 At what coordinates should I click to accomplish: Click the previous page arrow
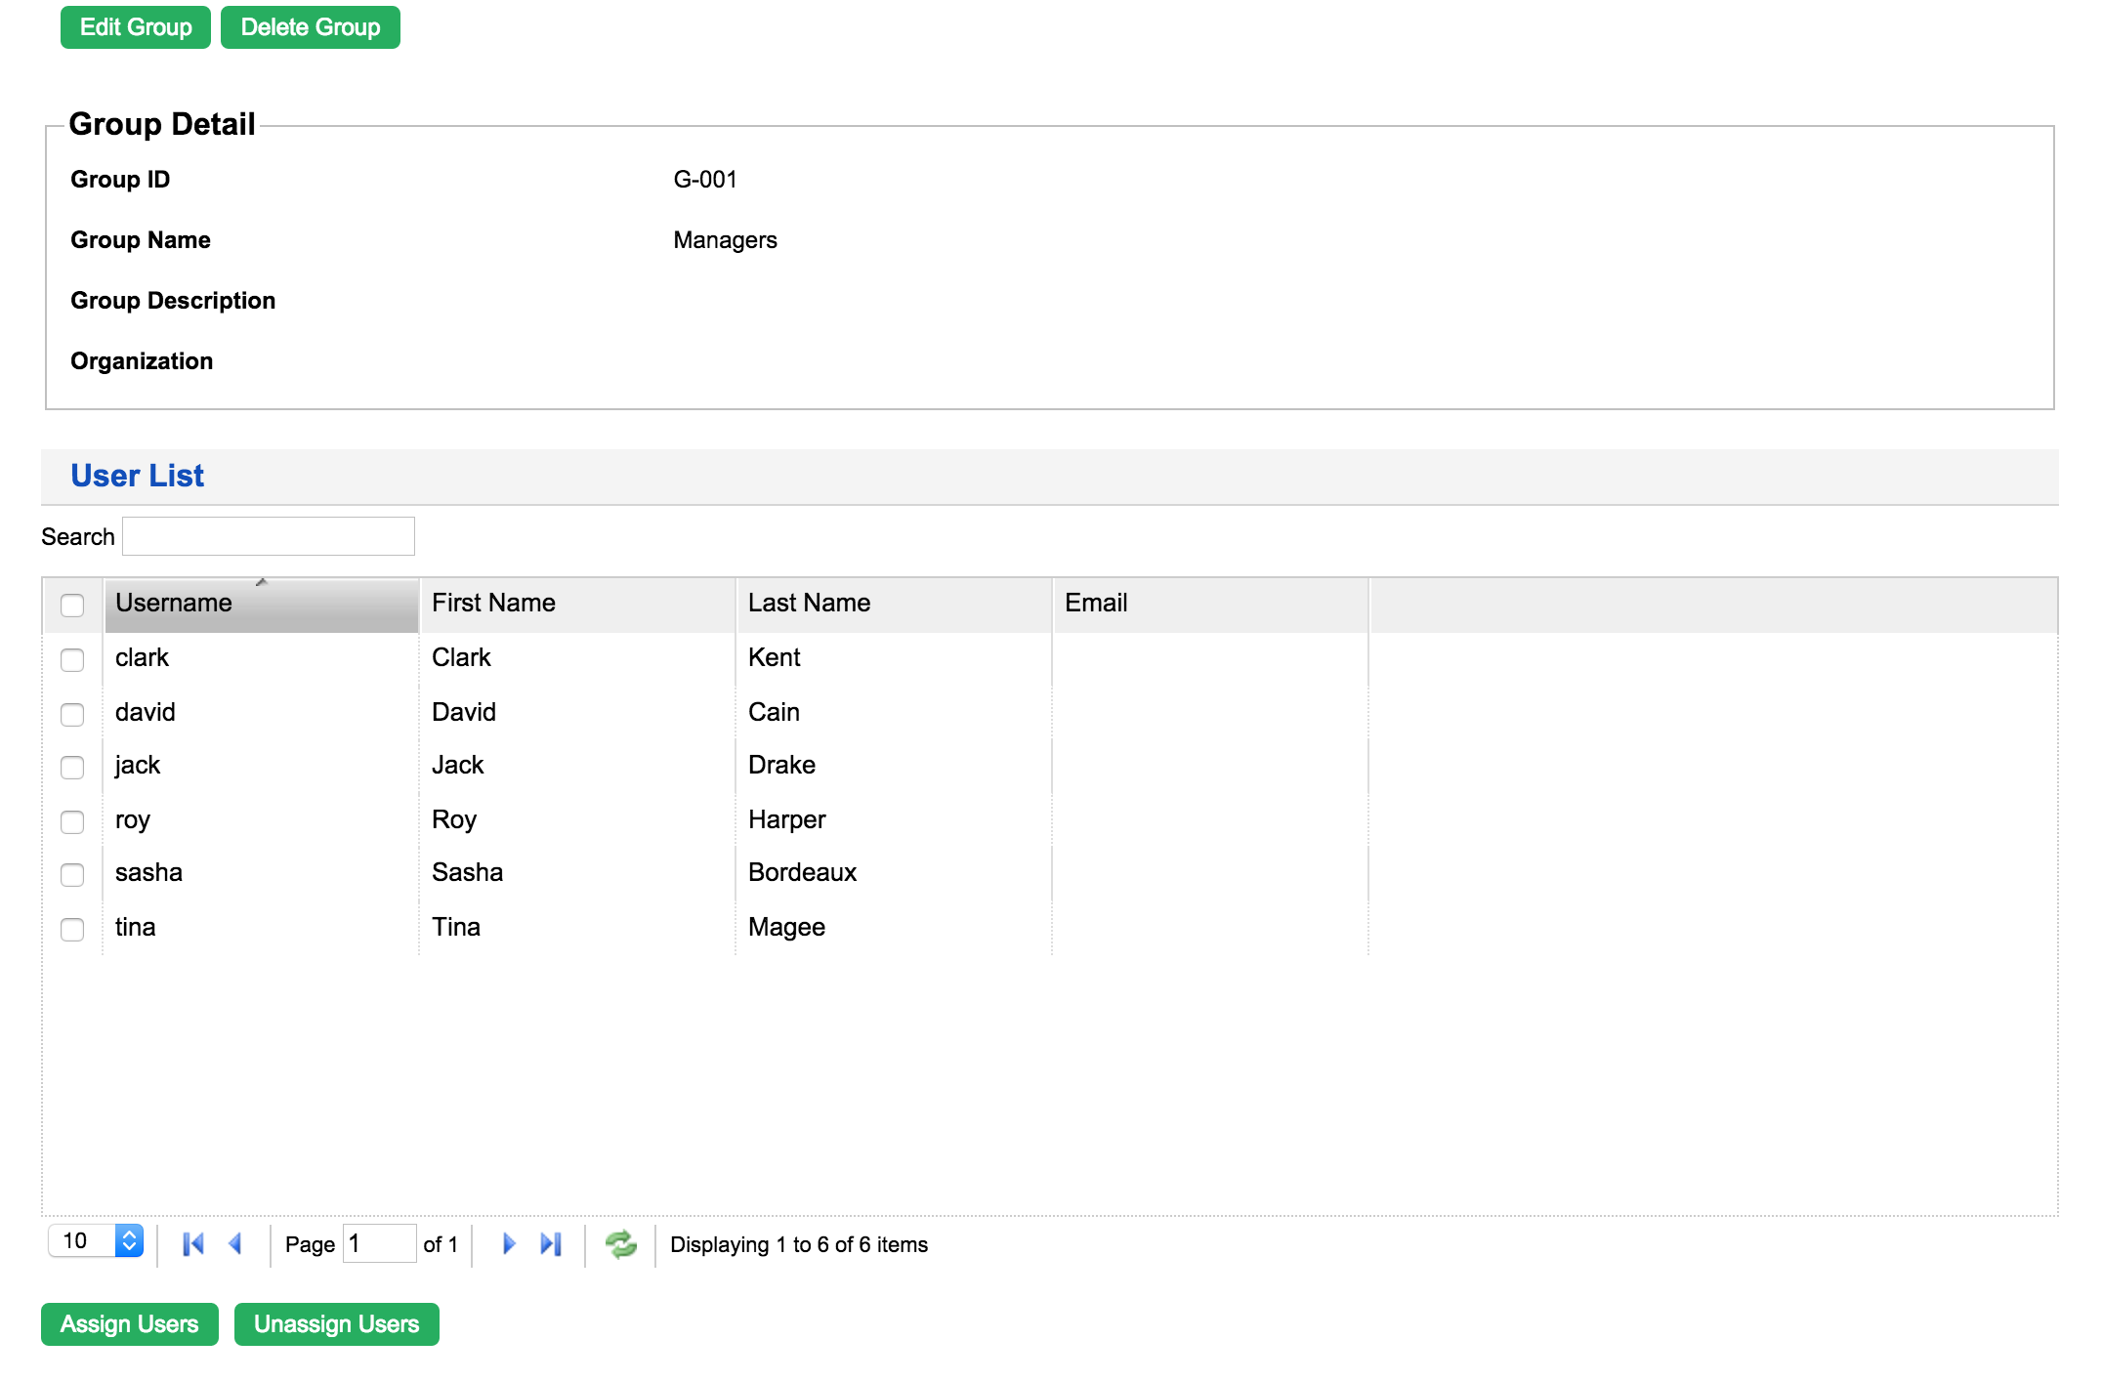click(x=235, y=1243)
